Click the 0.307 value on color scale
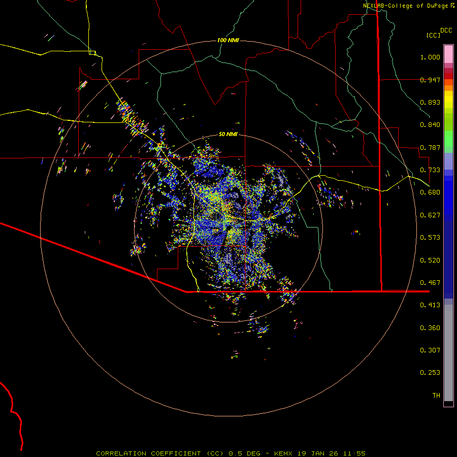This screenshot has height=457, width=457. (430, 350)
